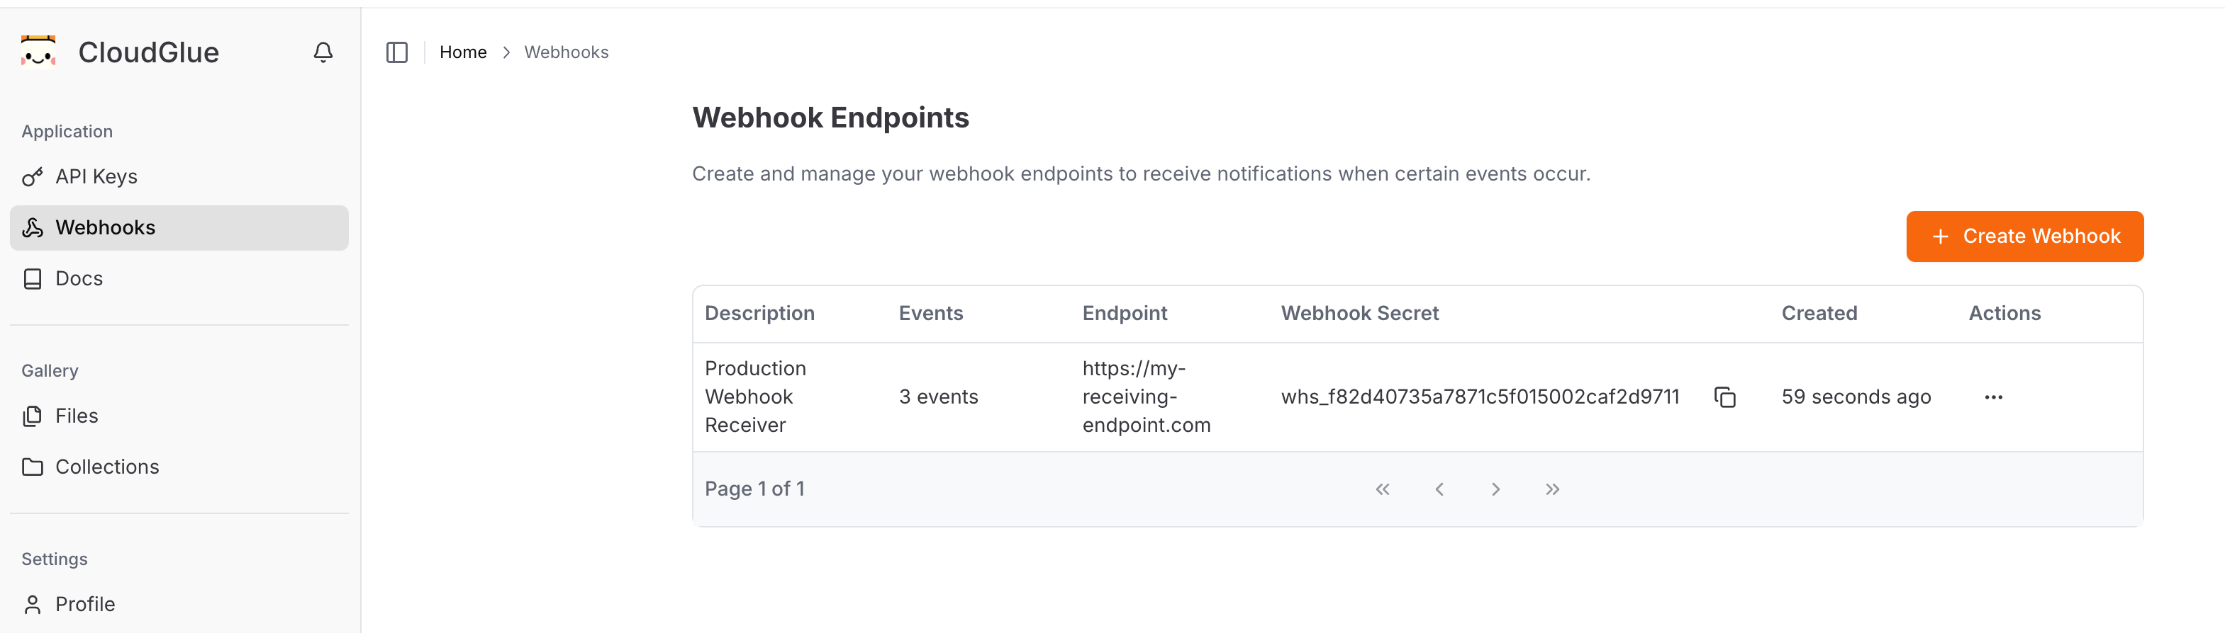Click the Profile person icon
The height and width of the screenshot is (633, 2225).
[x=33, y=605]
